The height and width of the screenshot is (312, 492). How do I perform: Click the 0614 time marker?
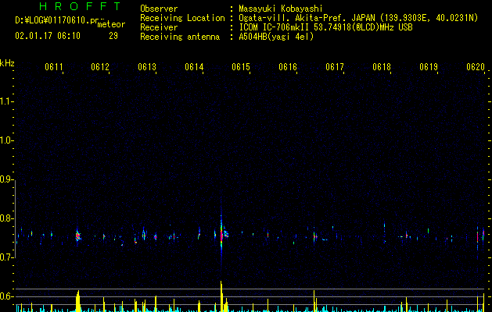coord(194,67)
